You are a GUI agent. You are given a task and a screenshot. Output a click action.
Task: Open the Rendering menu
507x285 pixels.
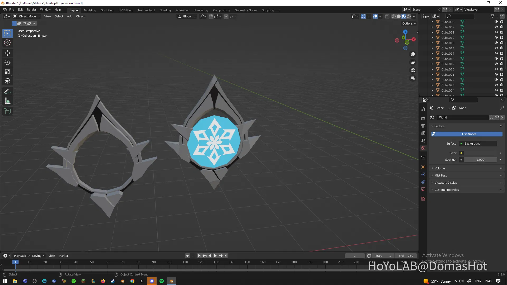[x=201, y=10]
